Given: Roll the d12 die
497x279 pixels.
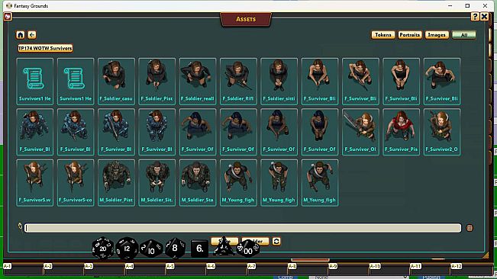Looking at the screenshot, I should 127,249.
